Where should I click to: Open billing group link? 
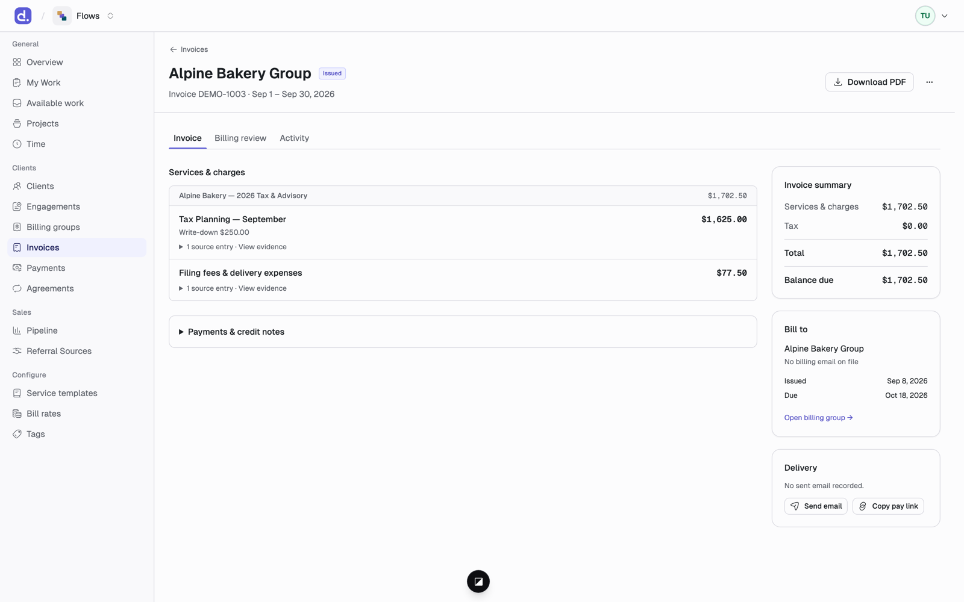pyautogui.click(x=818, y=418)
